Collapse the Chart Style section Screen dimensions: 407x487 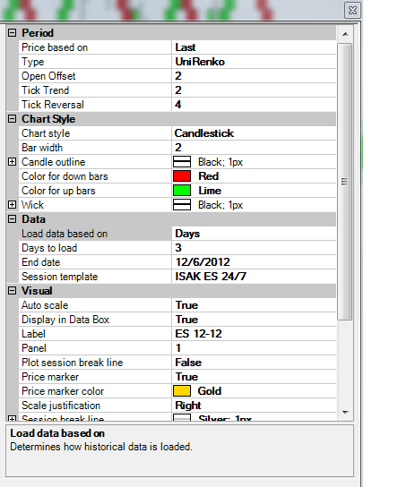coord(12,119)
